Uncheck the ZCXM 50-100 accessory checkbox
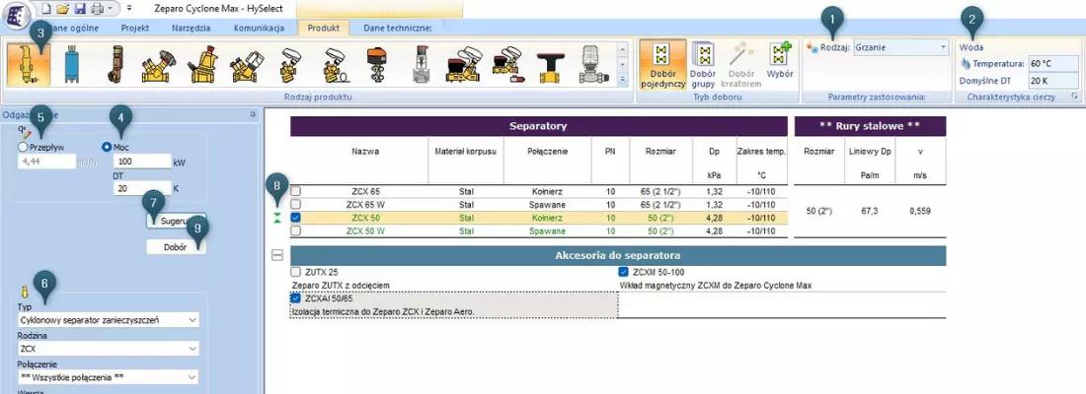1086x394 pixels. click(623, 272)
